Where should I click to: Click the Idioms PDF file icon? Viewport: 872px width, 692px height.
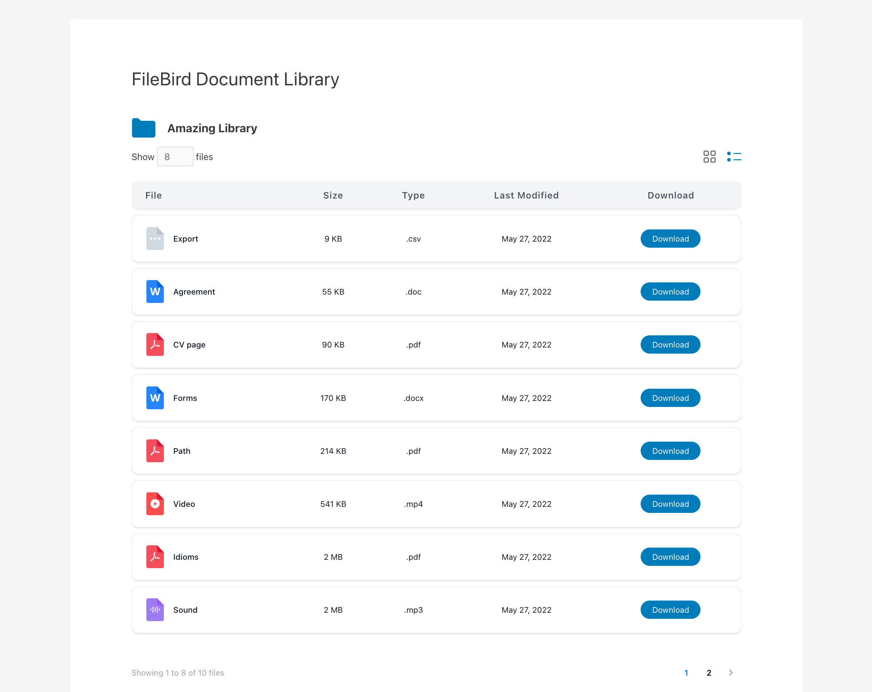tap(155, 557)
